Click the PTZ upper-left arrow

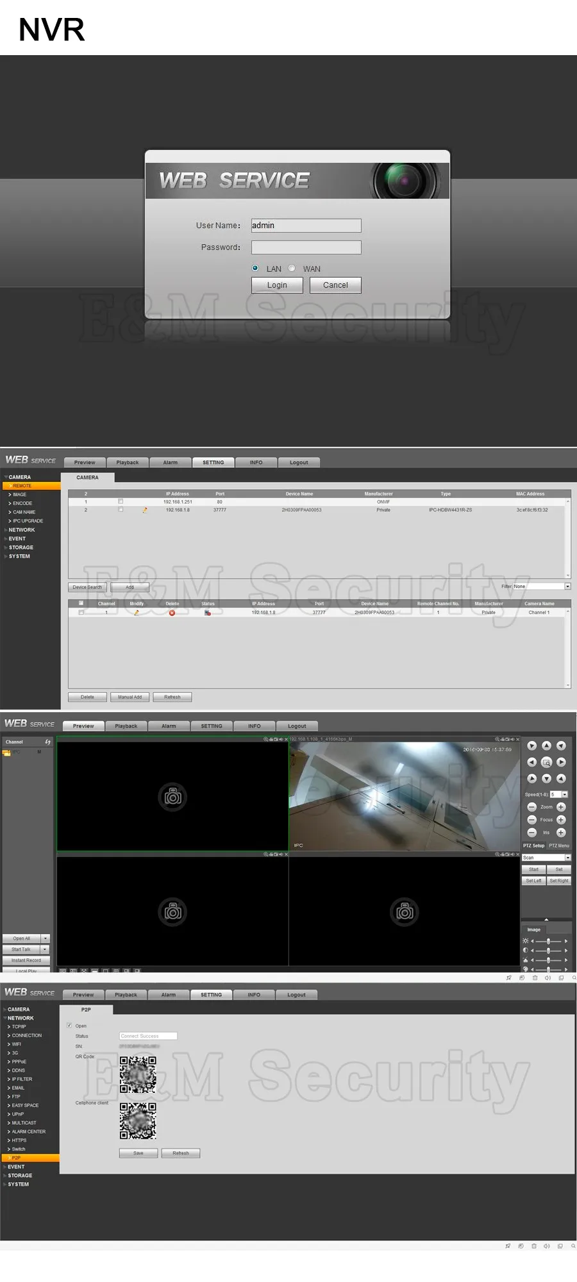pos(531,745)
